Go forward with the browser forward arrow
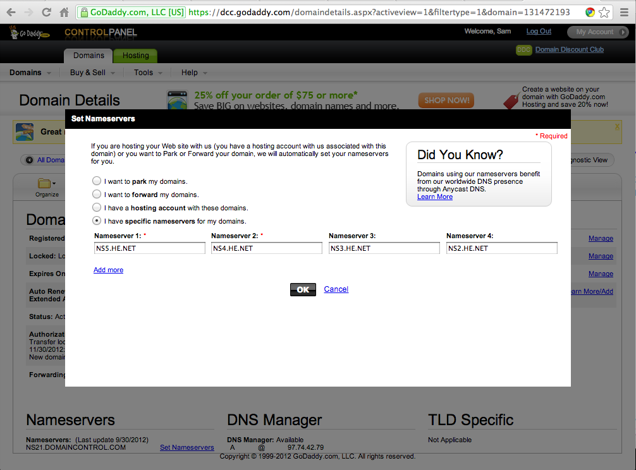This screenshot has width=636, height=470. coord(28,12)
